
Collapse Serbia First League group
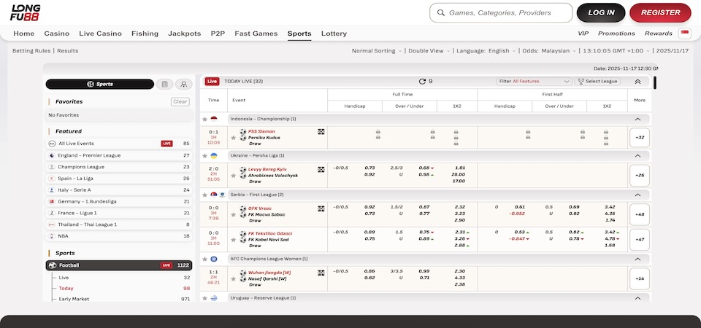(x=637, y=195)
